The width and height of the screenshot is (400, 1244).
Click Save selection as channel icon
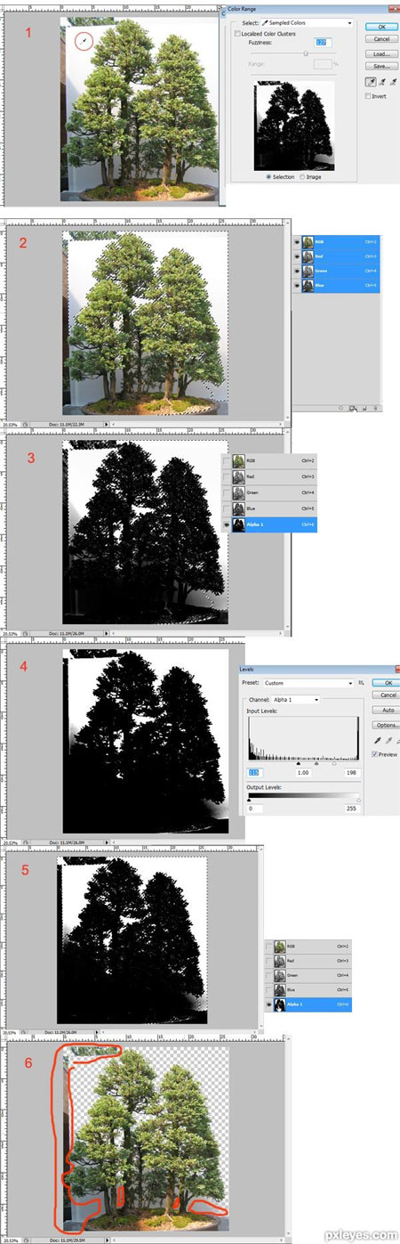pyautogui.click(x=353, y=408)
